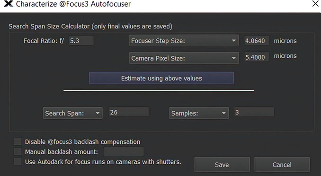321x176 pixels.
Task: Enable Disable @focus3 backlash compensation checkbox
Action: click(18, 141)
